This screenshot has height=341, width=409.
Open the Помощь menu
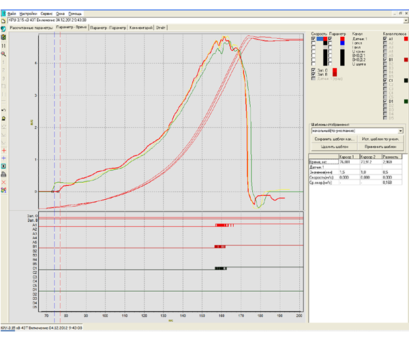tap(75, 14)
